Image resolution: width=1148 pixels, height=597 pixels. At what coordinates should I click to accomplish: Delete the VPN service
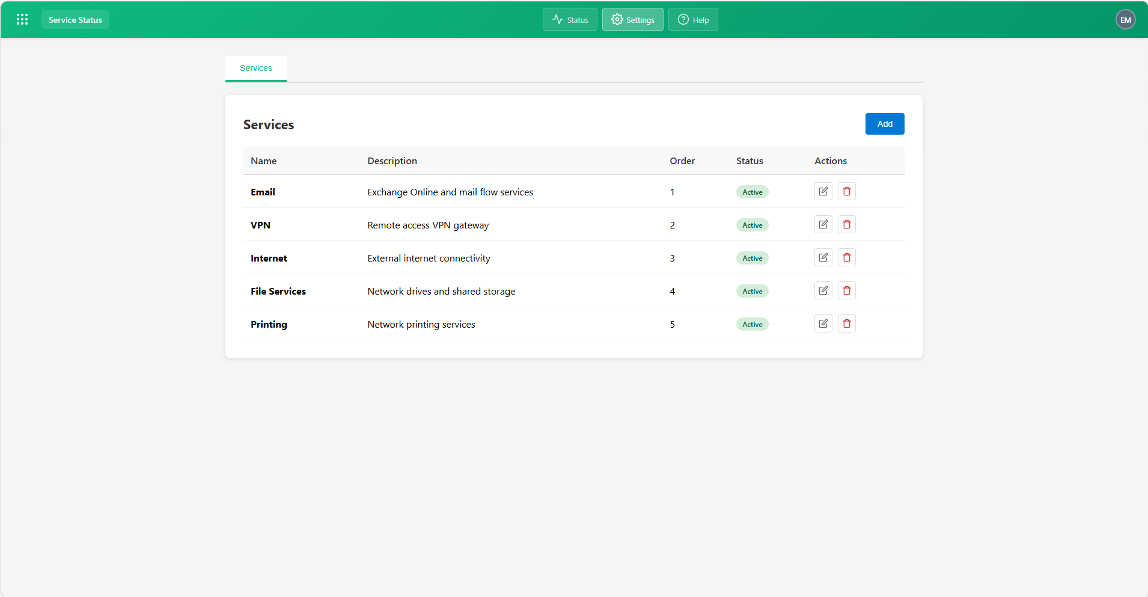point(847,224)
